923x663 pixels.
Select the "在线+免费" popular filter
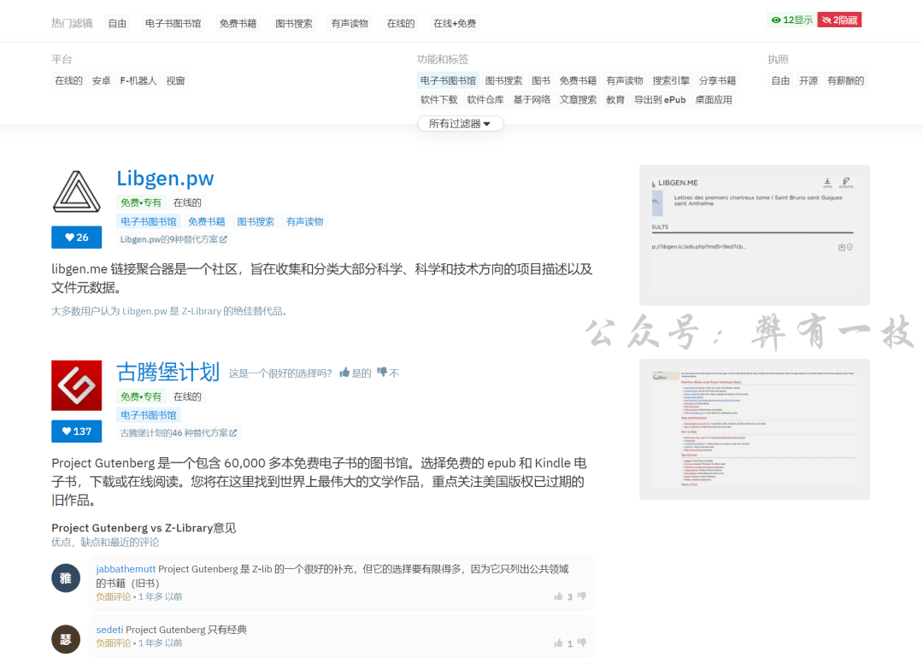455,23
